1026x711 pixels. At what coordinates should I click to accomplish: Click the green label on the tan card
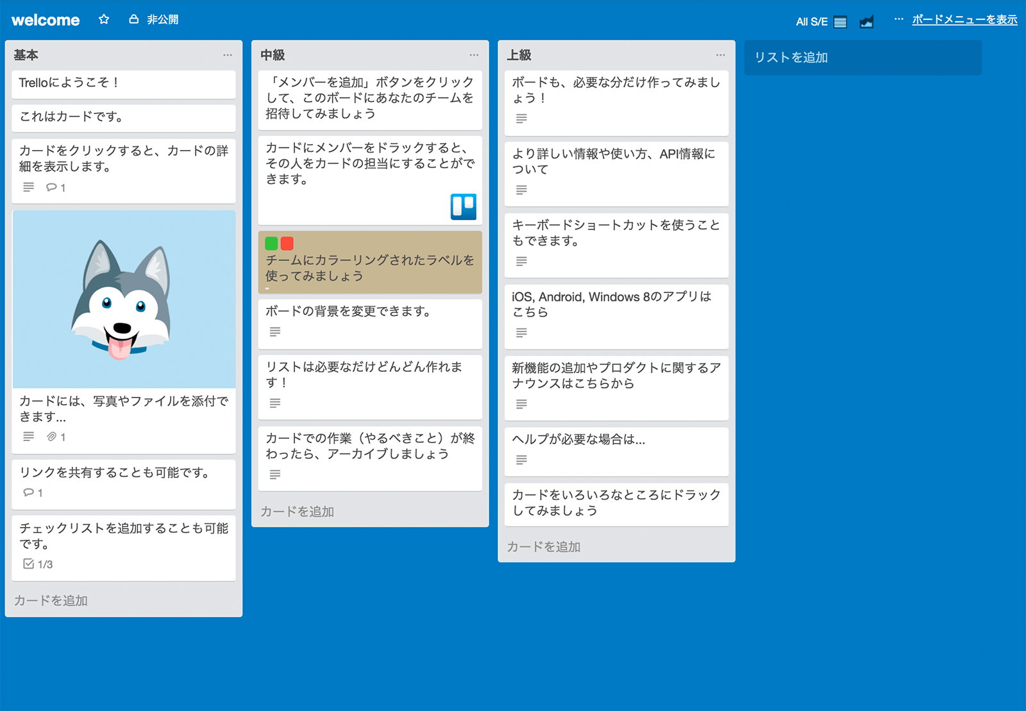point(271,244)
